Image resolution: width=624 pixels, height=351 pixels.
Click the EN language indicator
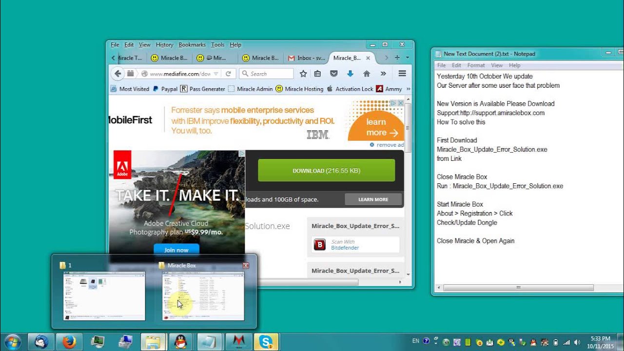[415, 341]
